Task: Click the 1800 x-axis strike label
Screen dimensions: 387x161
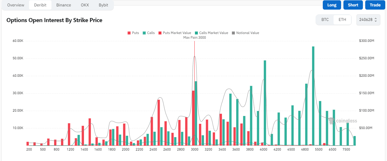Action: 112,149
